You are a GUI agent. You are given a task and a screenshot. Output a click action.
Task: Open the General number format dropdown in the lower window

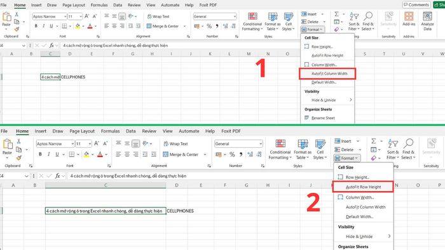tap(261, 144)
